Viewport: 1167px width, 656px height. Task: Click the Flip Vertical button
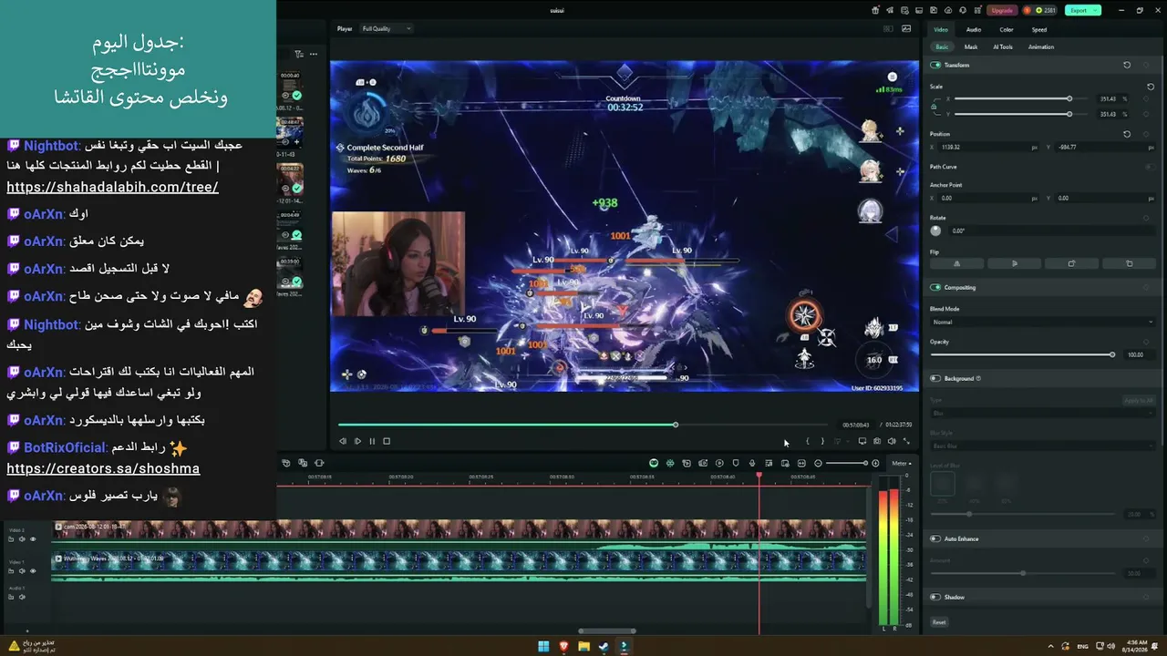tap(1014, 263)
